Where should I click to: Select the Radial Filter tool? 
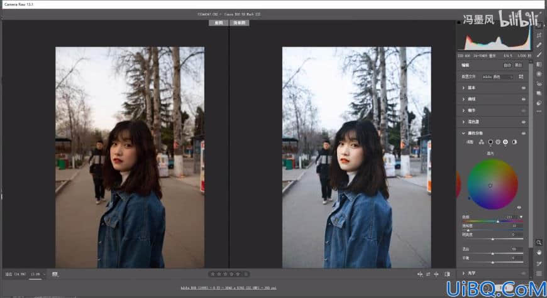pos(539,74)
